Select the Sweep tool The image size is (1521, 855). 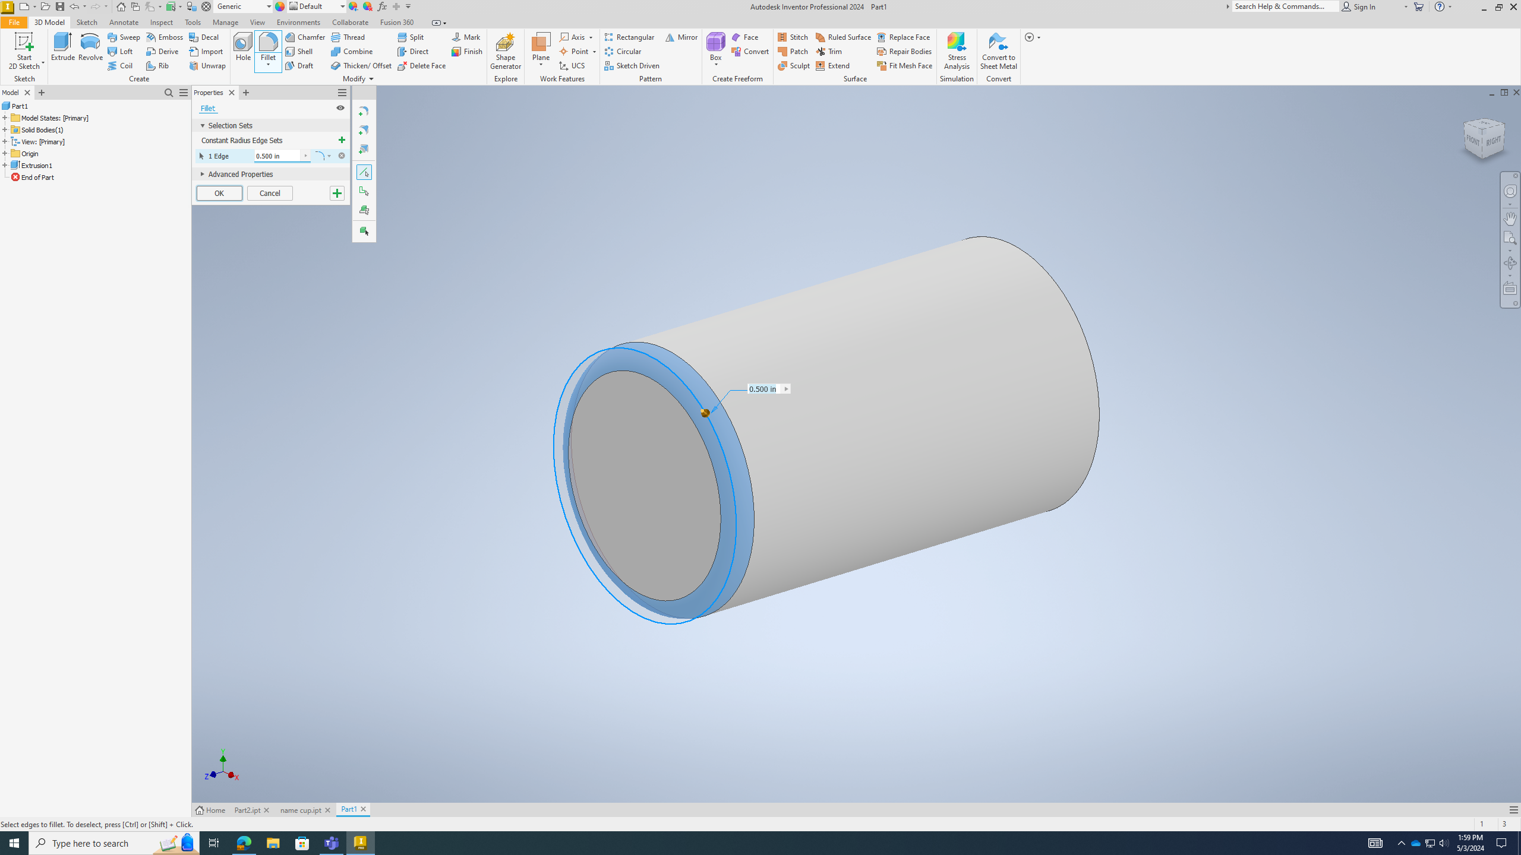point(124,37)
